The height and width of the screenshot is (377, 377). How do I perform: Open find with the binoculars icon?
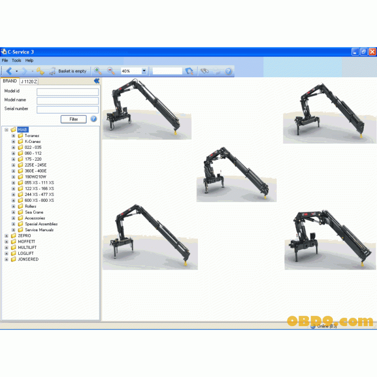[205, 71]
